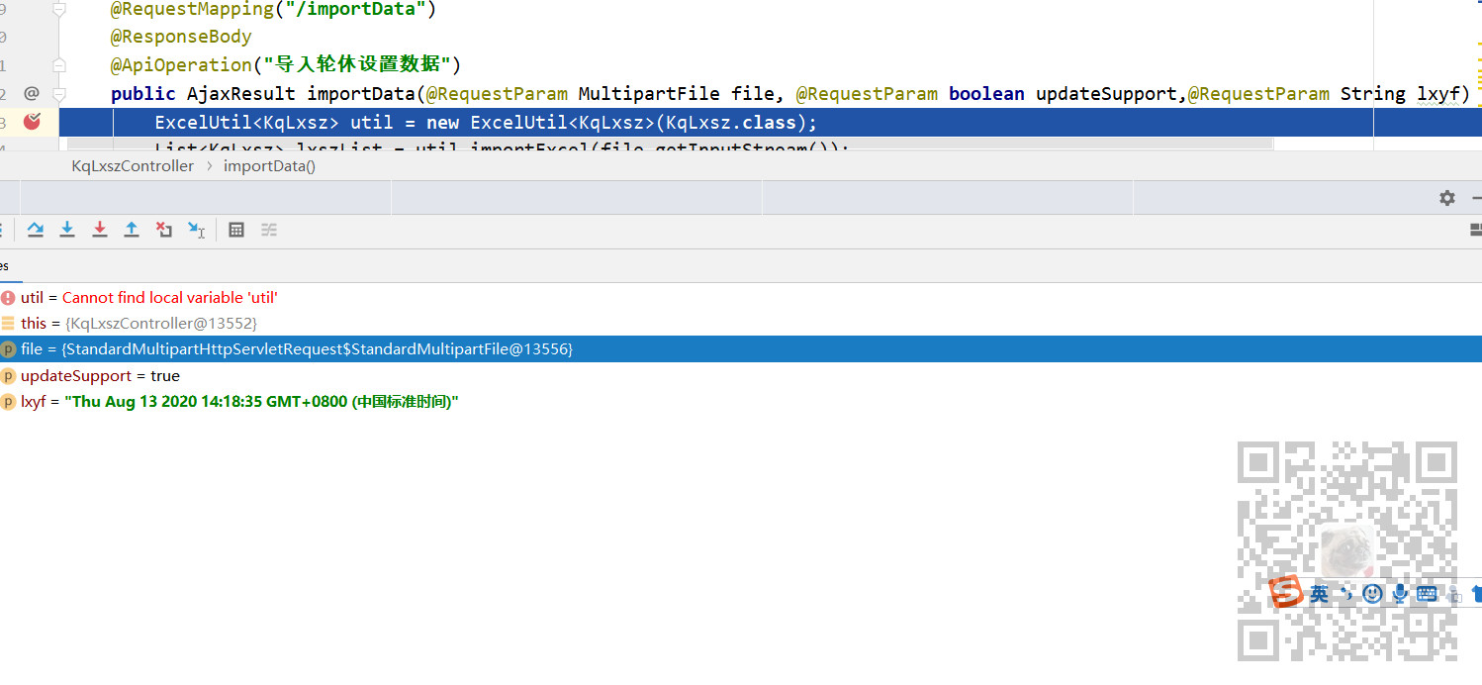Switch IME language via the 英 button
This screenshot has height=685, width=1482.
(1320, 594)
